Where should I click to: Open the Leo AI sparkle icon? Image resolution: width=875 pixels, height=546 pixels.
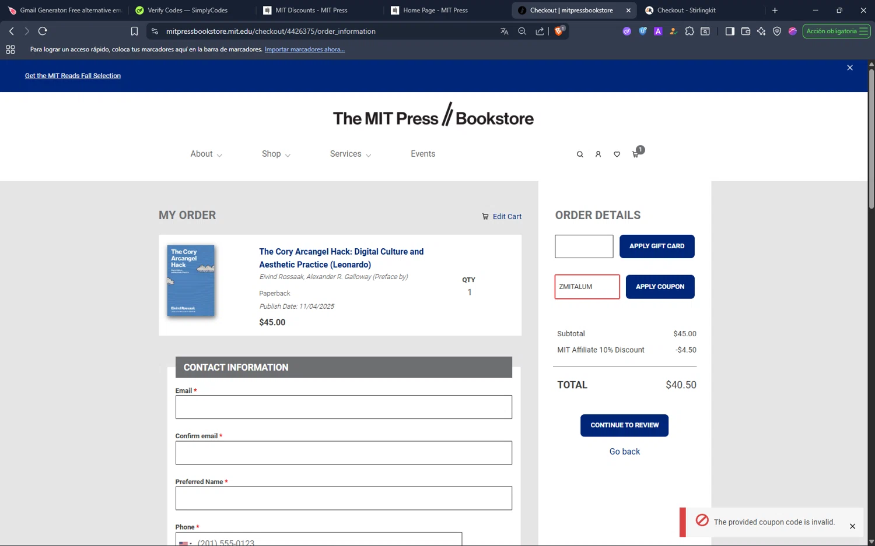click(761, 31)
